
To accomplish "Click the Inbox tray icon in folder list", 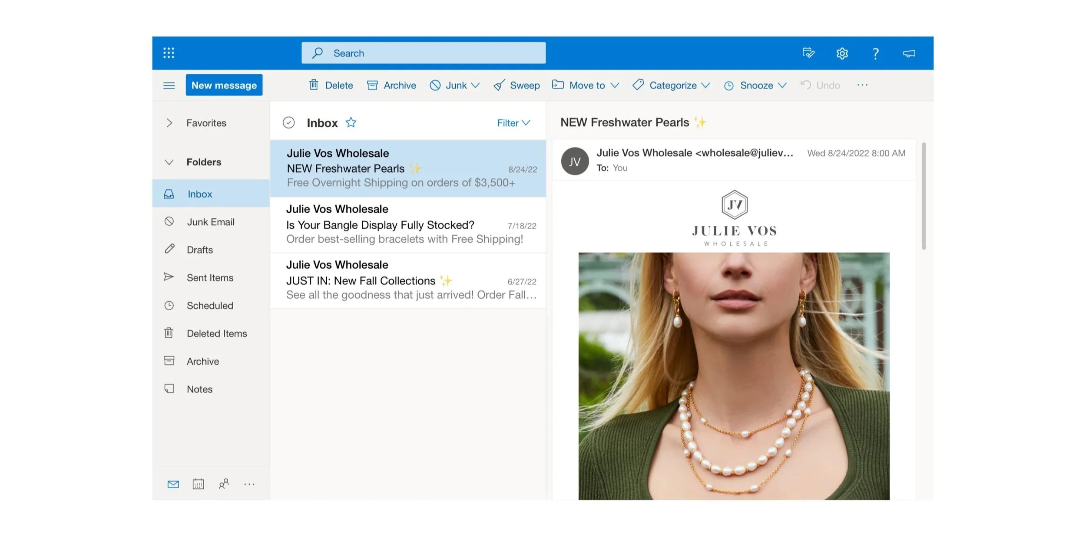I will pos(169,194).
